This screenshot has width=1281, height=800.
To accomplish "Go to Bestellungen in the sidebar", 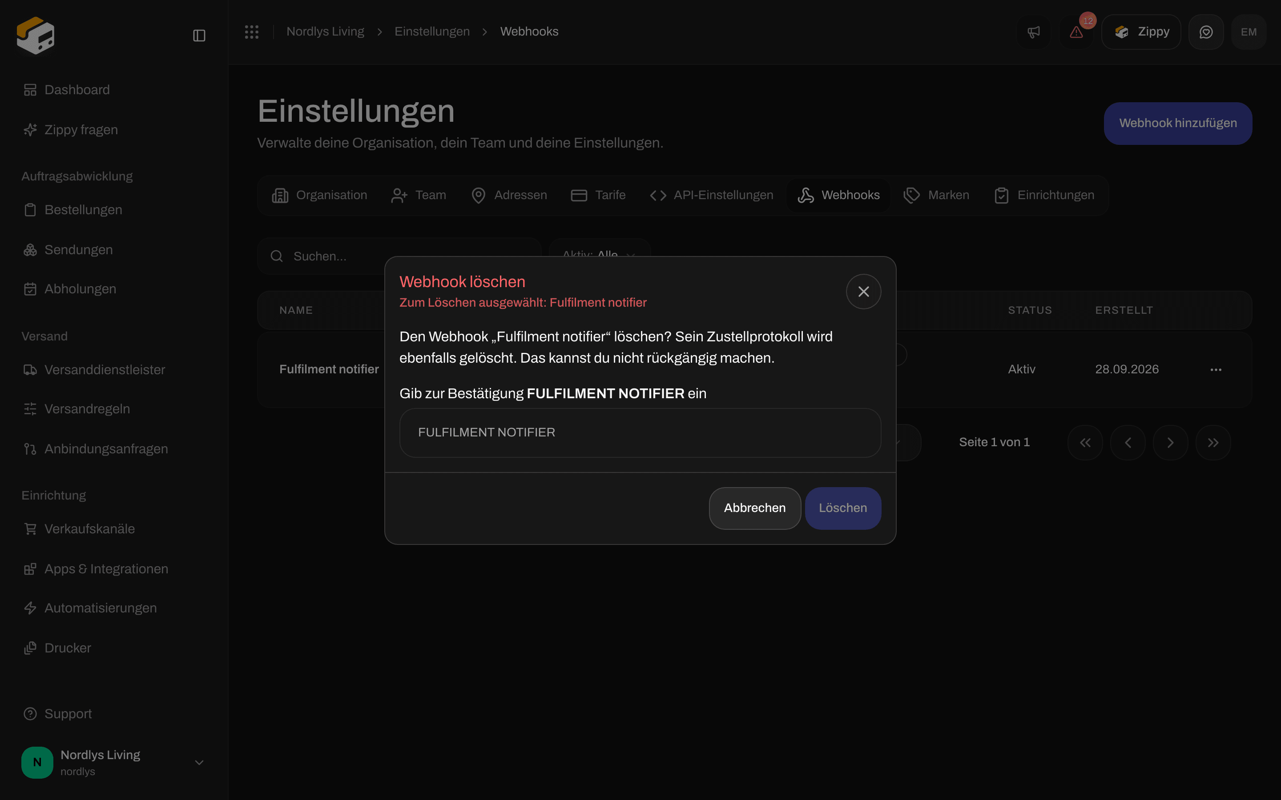I will [x=114, y=210].
